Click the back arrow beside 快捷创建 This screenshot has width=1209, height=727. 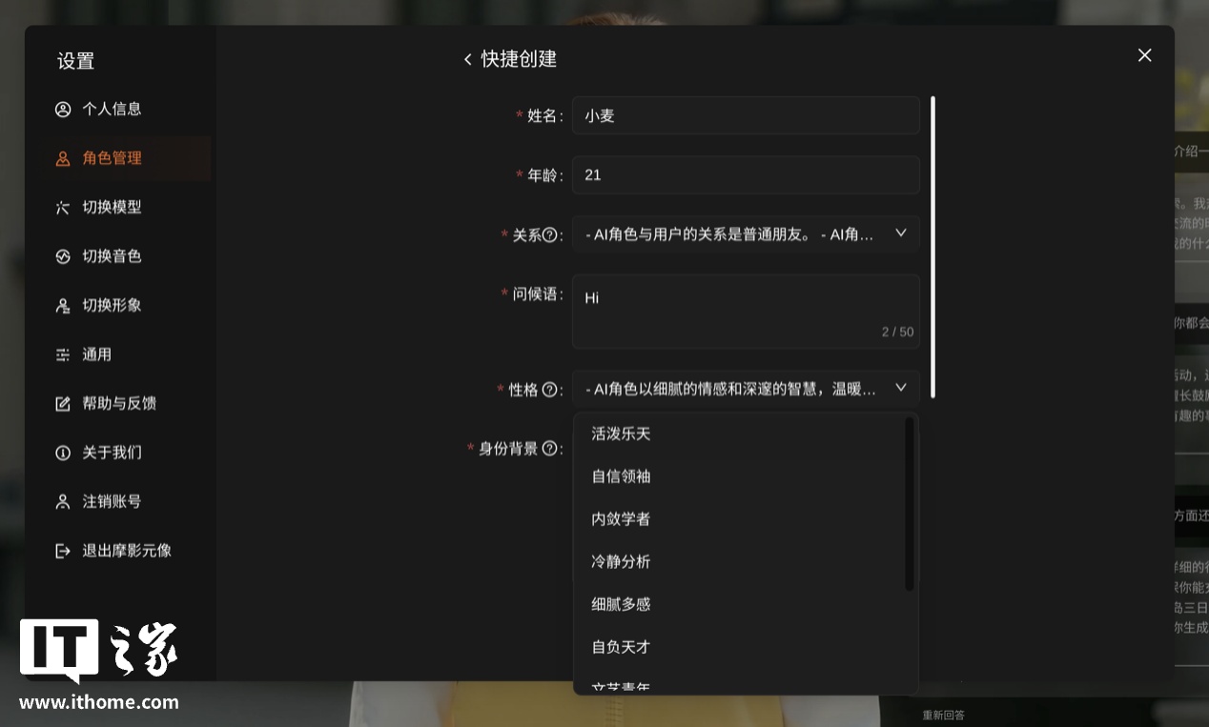tap(468, 58)
